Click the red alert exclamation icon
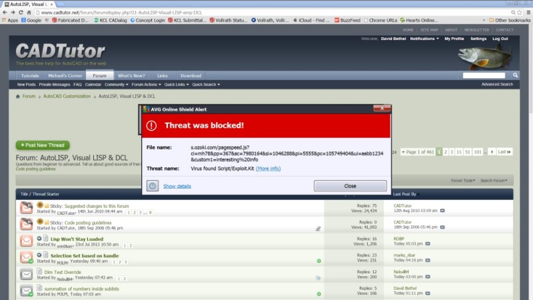This screenshot has width=533, height=300. tap(151, 125)
